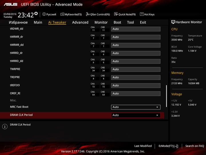Click the tREFIX9 Auto field

click(x=136, y=86)
